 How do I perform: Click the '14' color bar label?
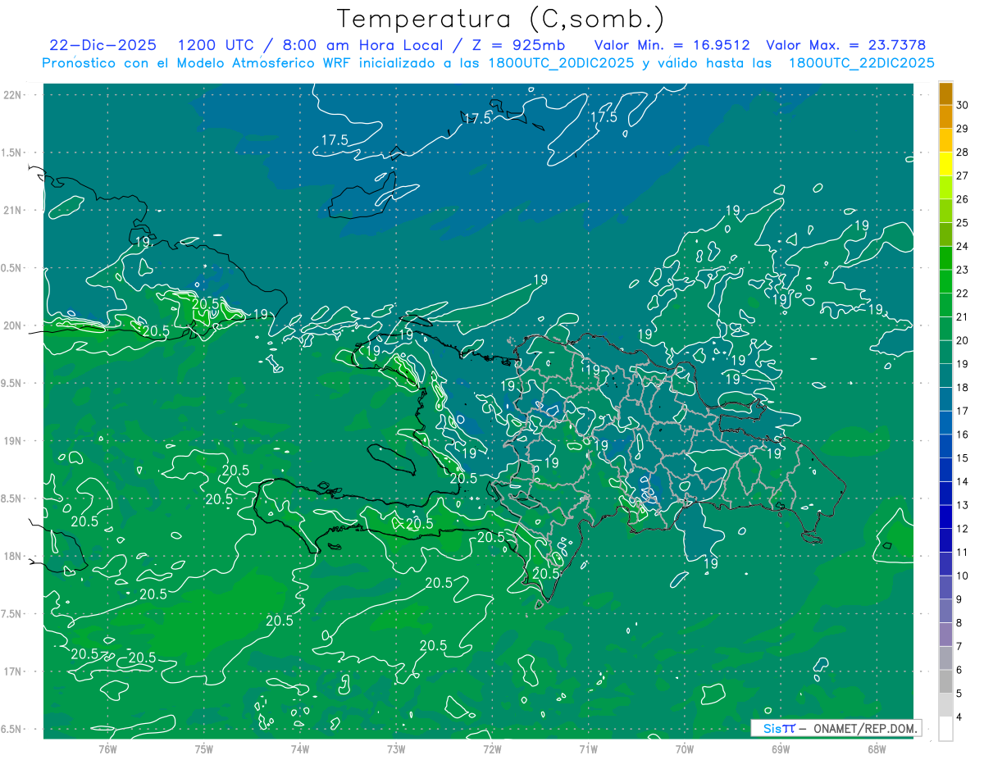(x=963, y=481)
